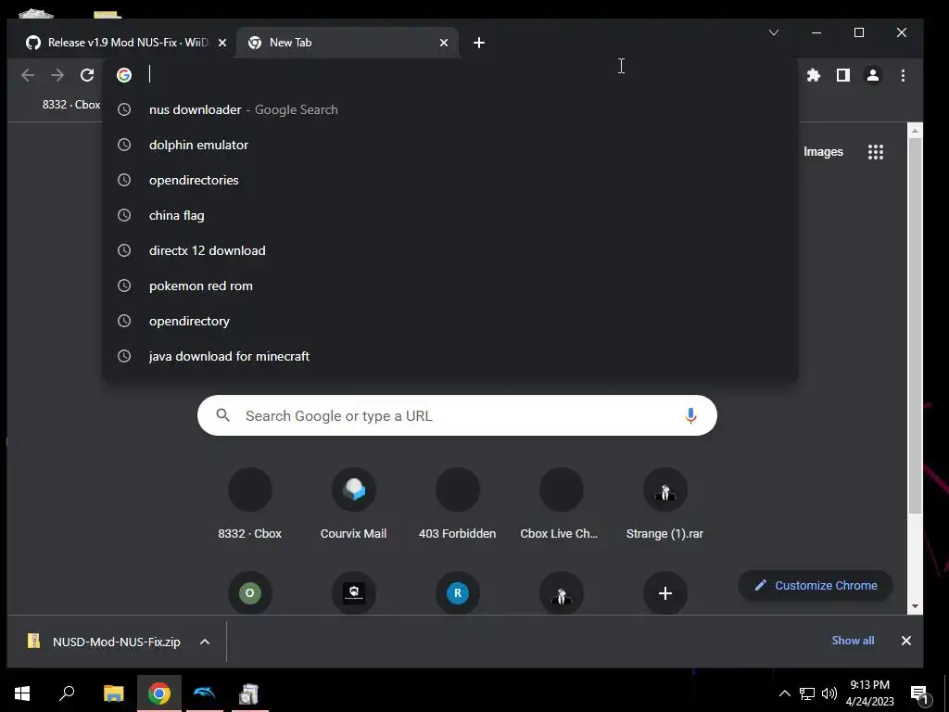Choose the 'opendirectory' suggestion
The image size is (949, 712).
point(450,321)
